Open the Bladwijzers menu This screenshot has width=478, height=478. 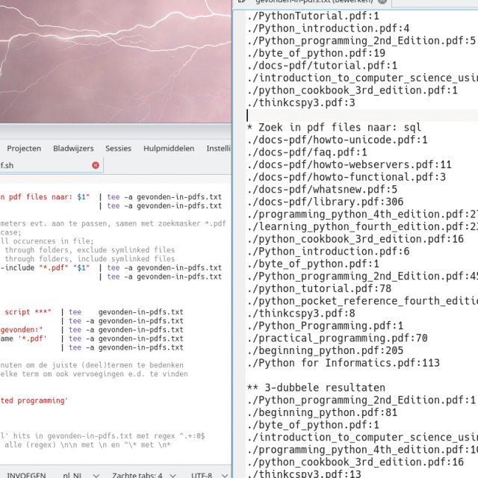coord(73,149)
